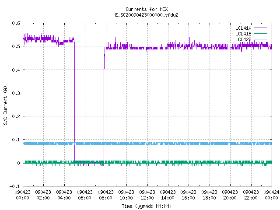Click the x-axis tick label 090423 22:00
Screen dimensions: 280x210
coord(251,195)
